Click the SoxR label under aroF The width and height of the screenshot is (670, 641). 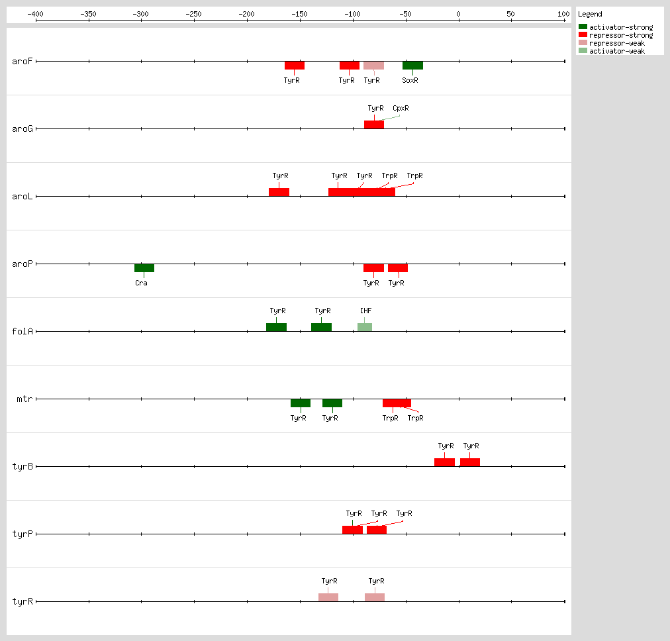click(x=410, y=80)
